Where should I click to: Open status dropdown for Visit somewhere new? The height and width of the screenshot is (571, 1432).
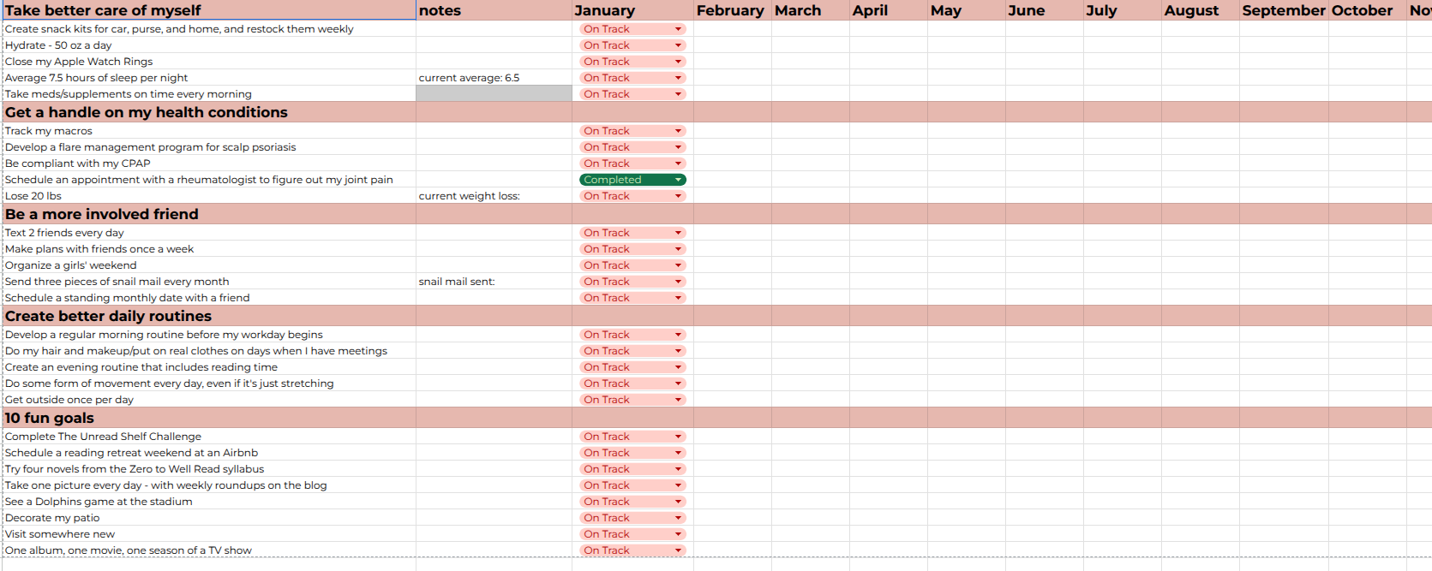(x=678, y=534)
